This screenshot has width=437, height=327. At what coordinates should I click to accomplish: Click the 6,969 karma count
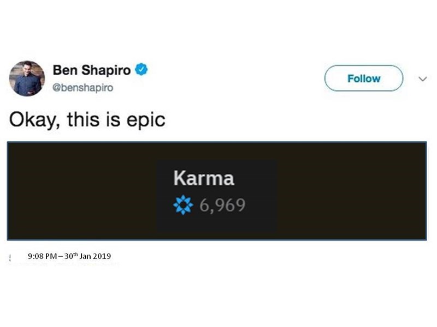(x=222, y=205)
